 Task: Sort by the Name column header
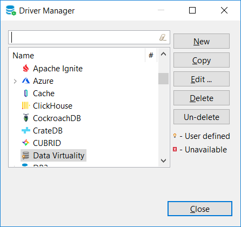coord(77,55)
